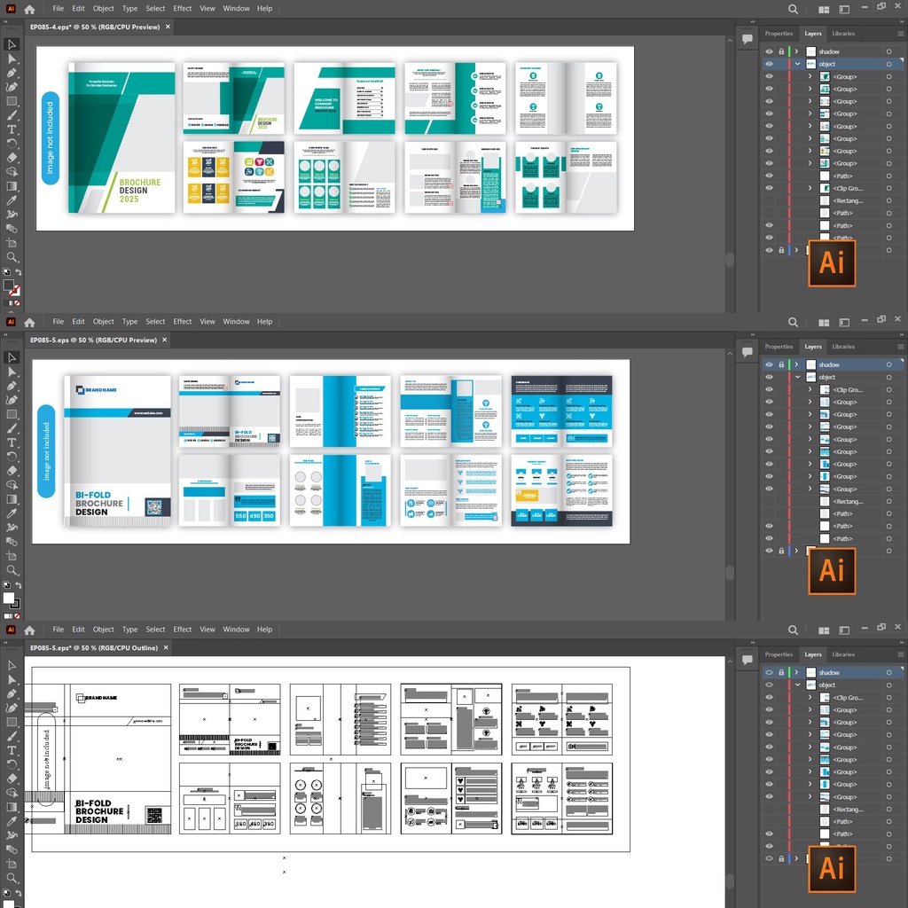Close the EP085-4.eps document tab

[x=168, y=27]
